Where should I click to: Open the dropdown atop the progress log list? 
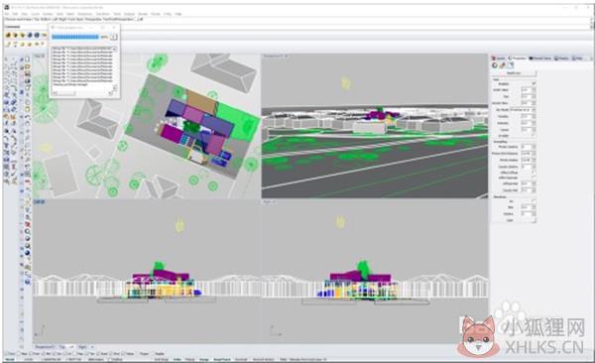115,49
